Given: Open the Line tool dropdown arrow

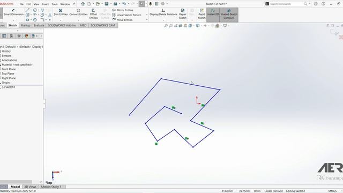Looking at the screenshot, I should point(31,10).
